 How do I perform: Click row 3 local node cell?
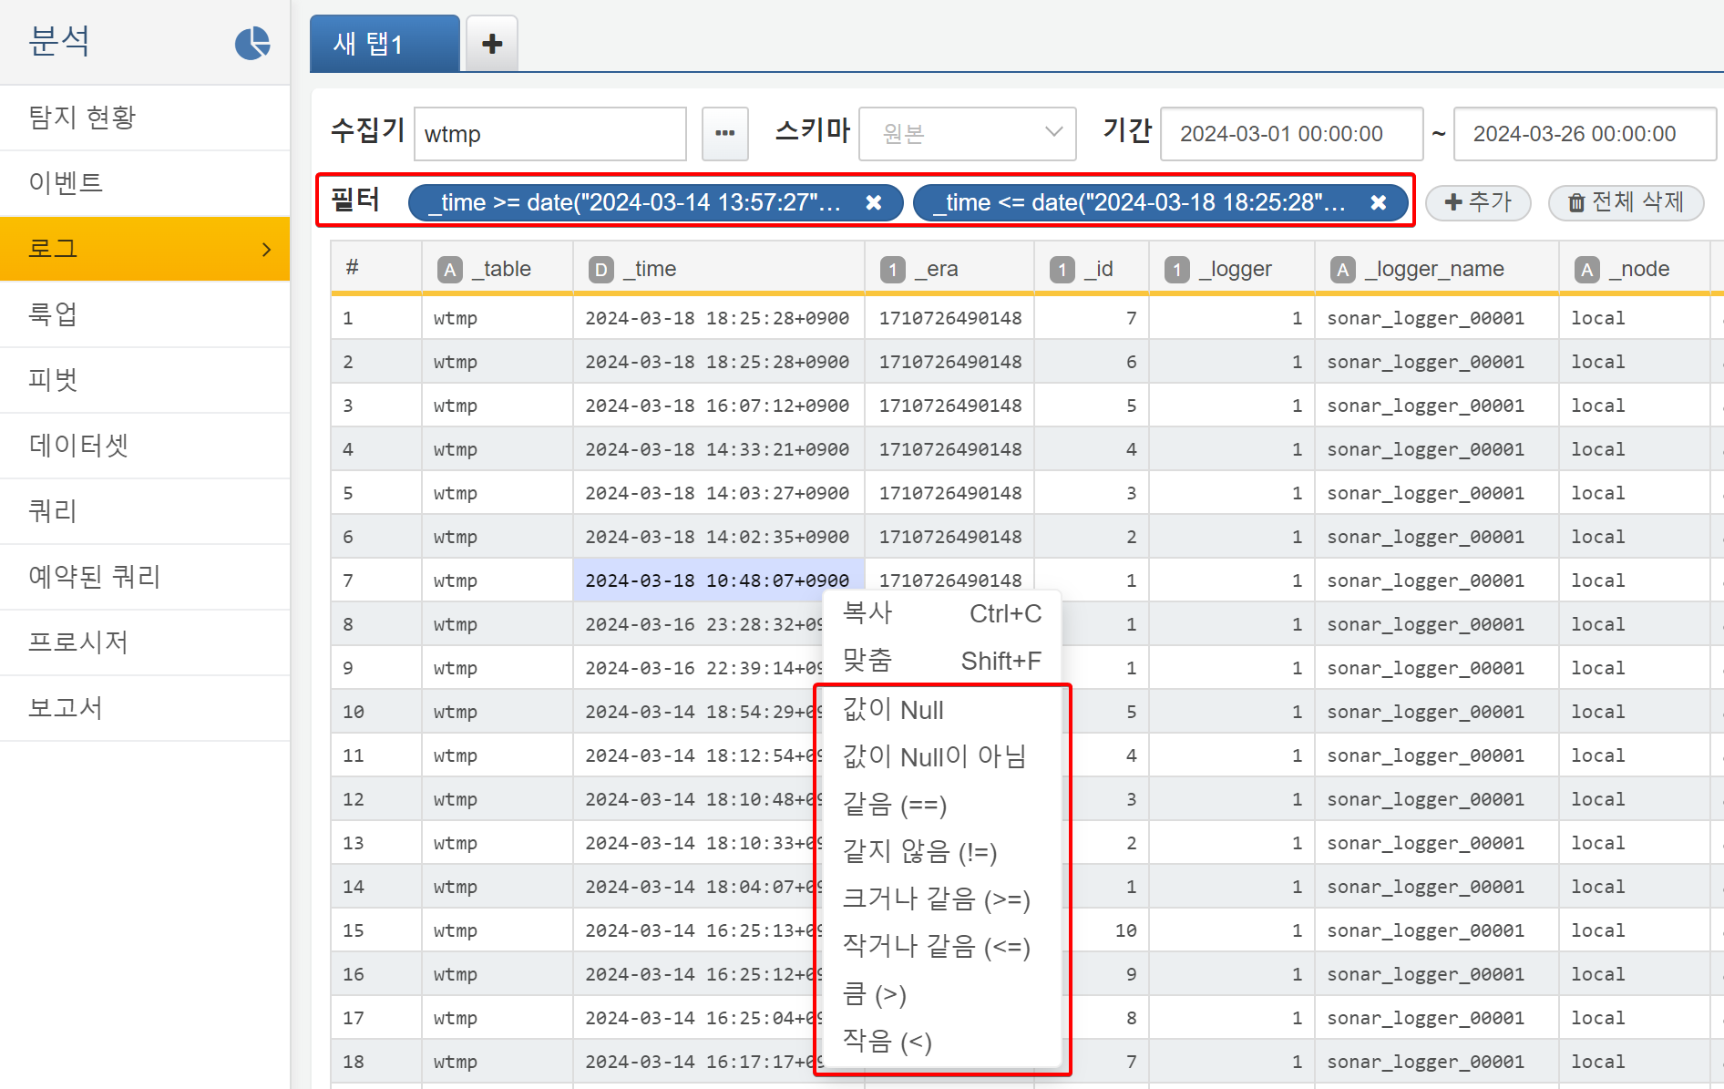click(x=1634, y=406)
